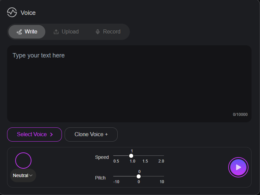Screen dimensions: 260x195
Task: Open the Select Voice panel
Action: tap(34, 135)
